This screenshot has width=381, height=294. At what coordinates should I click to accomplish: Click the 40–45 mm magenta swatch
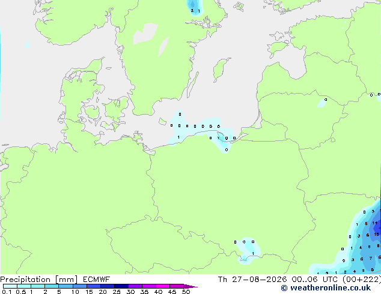(163, 286)
